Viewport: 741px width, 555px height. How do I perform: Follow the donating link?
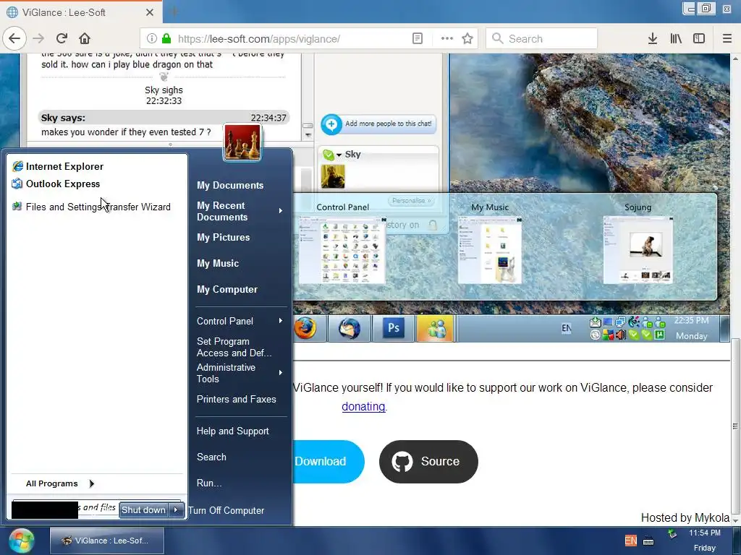[x=363, y=406]
